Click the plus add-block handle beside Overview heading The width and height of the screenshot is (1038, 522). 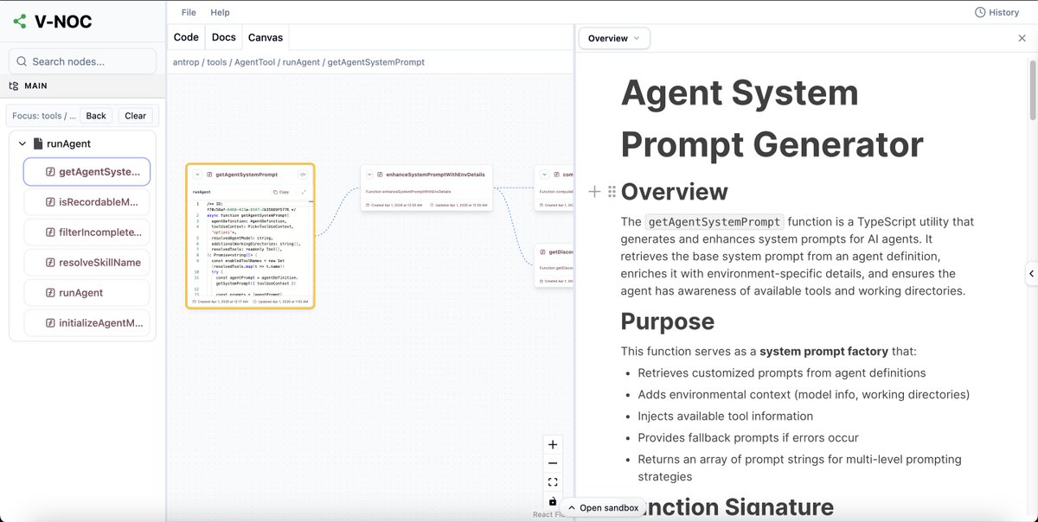click(x=594, y=191)
